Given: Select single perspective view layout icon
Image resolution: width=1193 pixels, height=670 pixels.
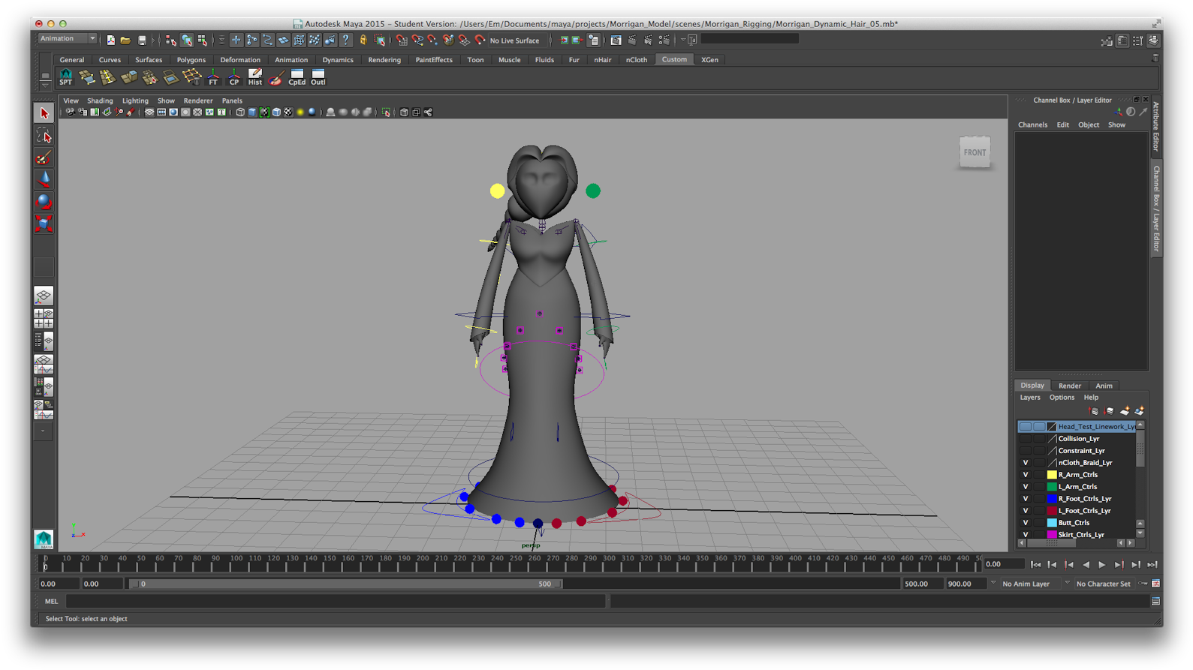Looking at the screenshot, I should tap(44, 296).
